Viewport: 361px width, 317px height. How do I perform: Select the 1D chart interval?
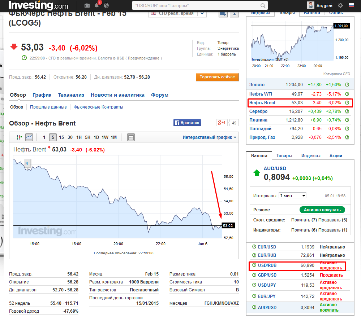click(96, 137)
